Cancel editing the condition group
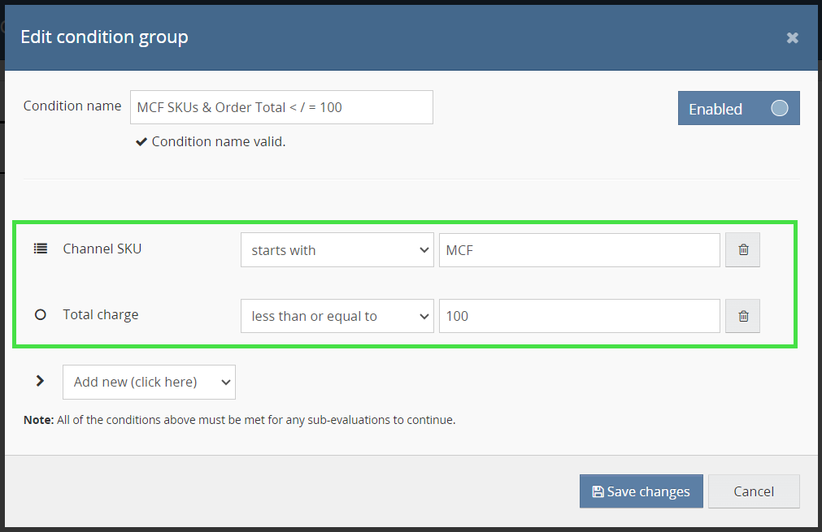This screenshot has width=822, height=532. (x=754, y=491)
